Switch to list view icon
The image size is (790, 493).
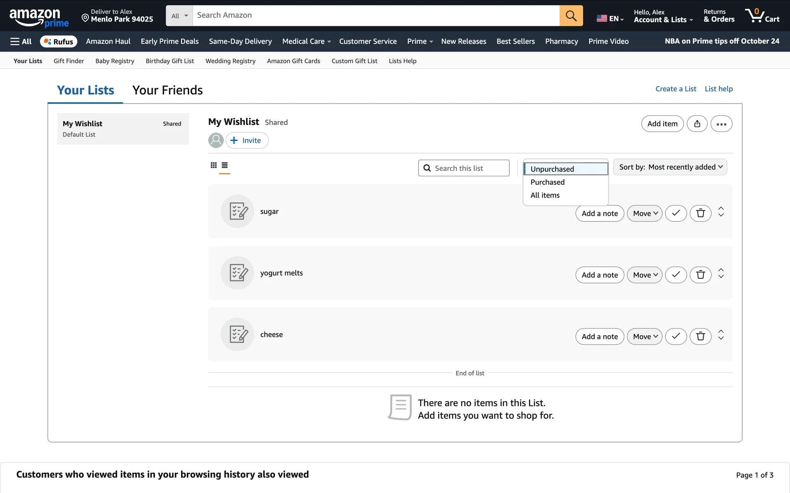(225, 165)
